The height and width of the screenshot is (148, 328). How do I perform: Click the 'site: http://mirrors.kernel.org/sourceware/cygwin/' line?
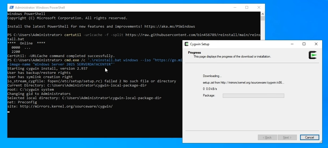tap(60, 106)
